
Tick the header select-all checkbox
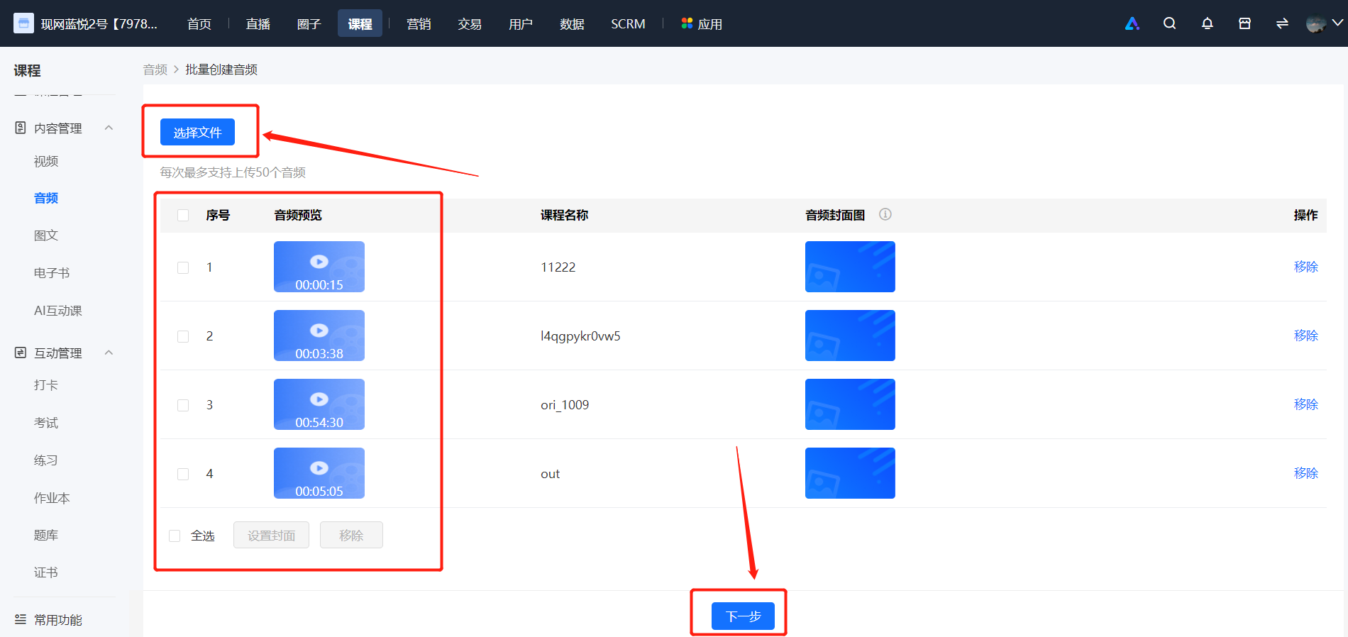click(183, 215)
